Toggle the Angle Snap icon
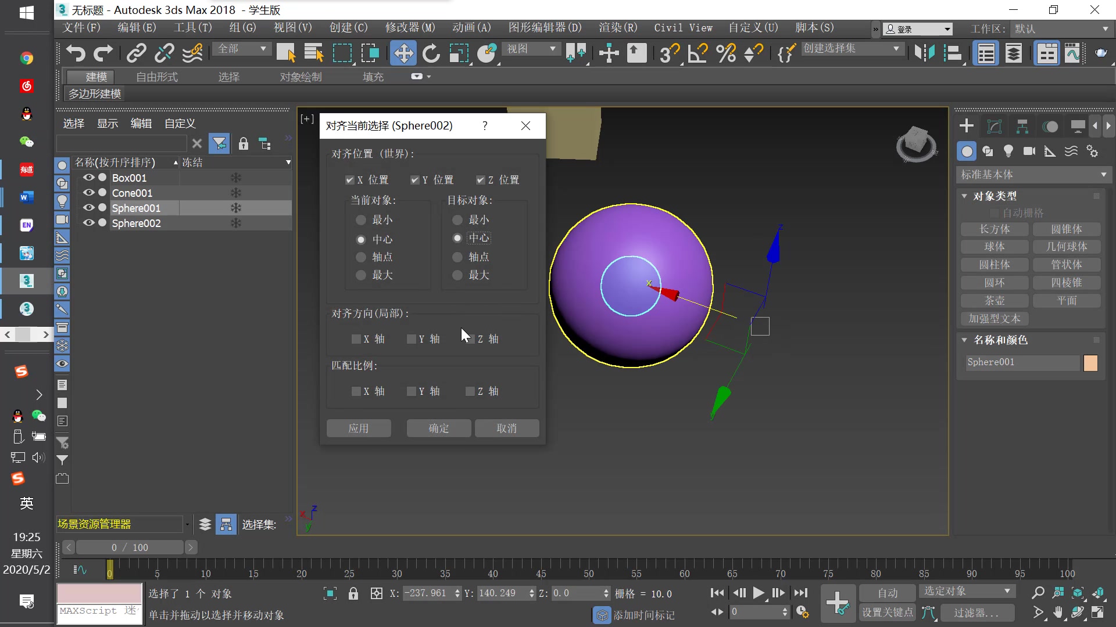 (x=697, y=53)
